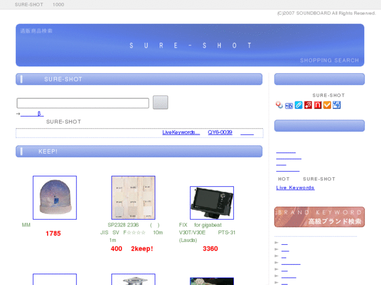Click product text 'SP2328 2336'
The height and width of the screenshot is (285, 381).
tap(123, 225)
